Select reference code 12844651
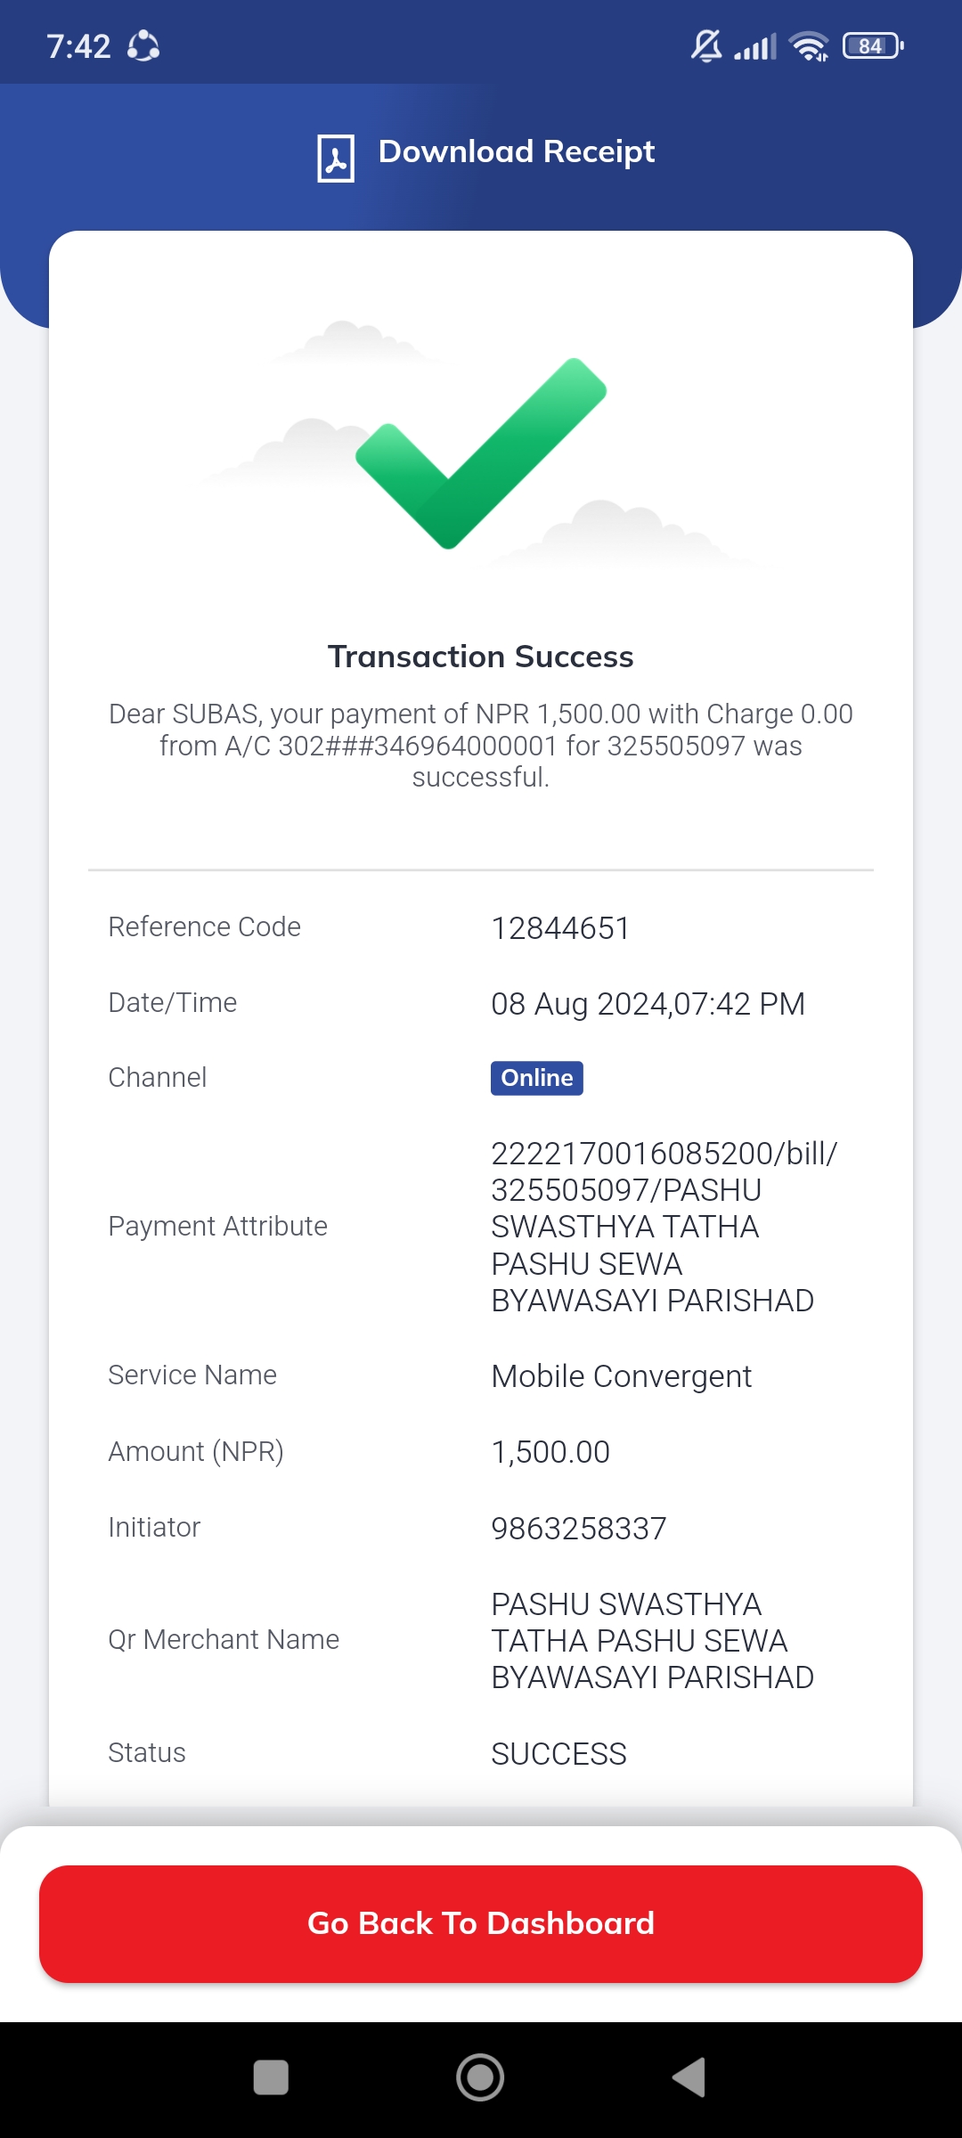This screenshot has width=962, height=2138. click(560, 928)
